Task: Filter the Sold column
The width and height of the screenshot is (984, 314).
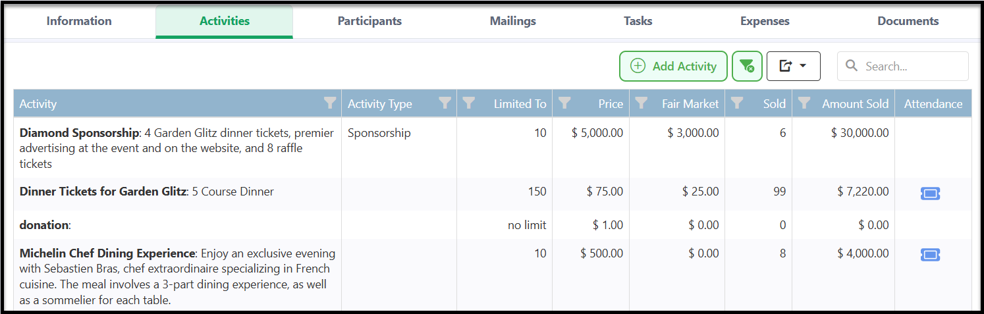Action: pyautogui.click(x=737, y=103)
